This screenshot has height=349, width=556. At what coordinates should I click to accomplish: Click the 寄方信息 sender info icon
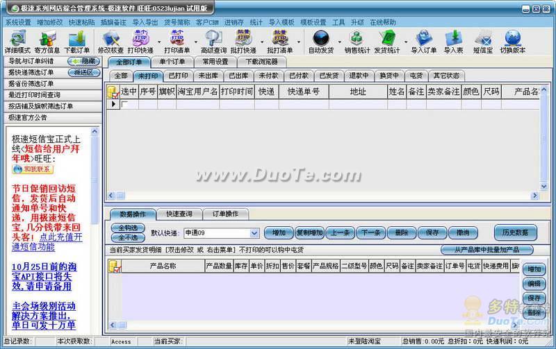[47, 42]
